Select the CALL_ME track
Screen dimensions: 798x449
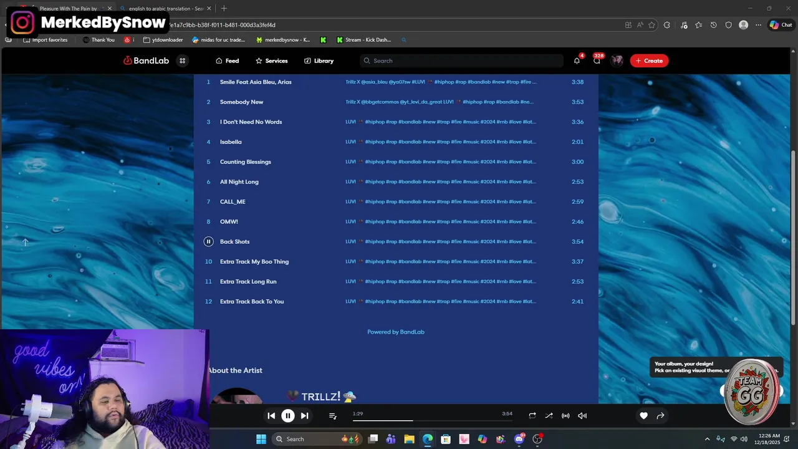coord(233,201)
